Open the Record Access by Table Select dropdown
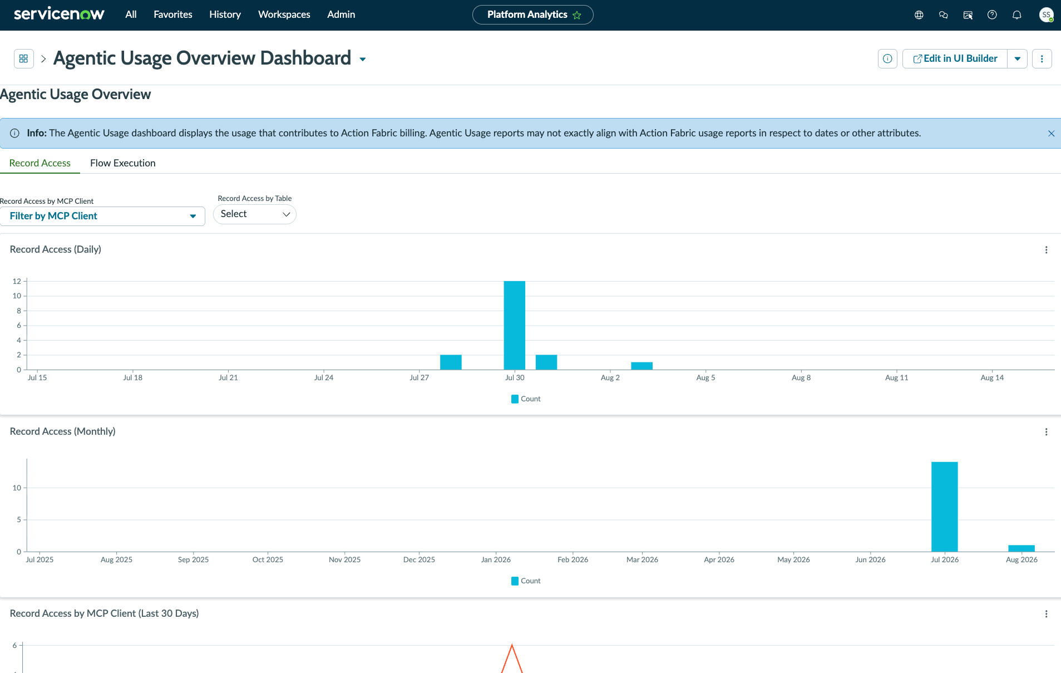The width and height of the screenshot is (1061, 673). (255, 214)
